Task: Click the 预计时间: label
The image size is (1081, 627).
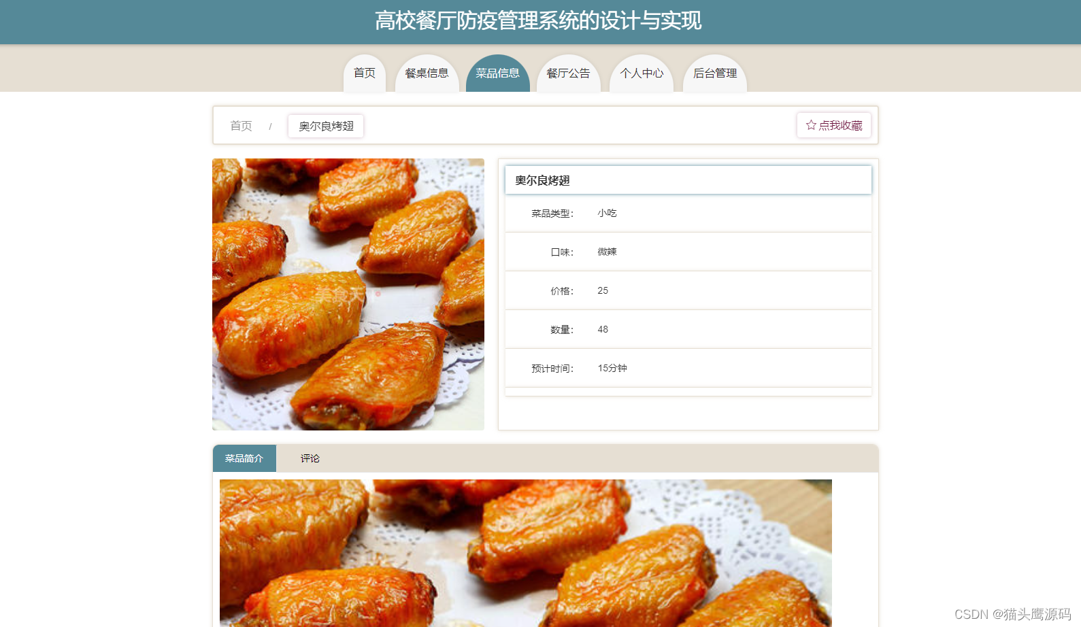Action: 552,369
